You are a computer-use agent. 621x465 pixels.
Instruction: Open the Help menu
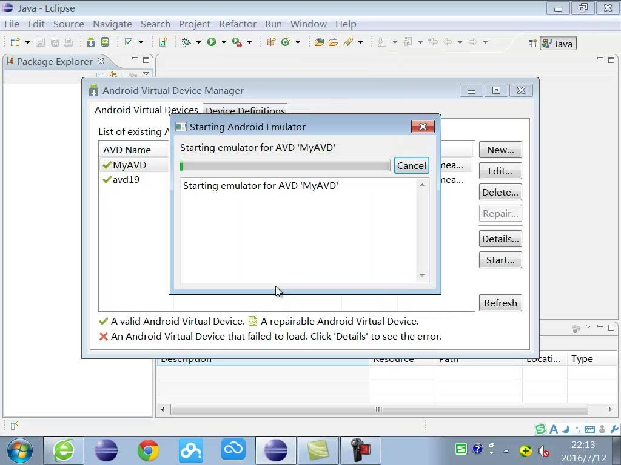pos(346,24)
